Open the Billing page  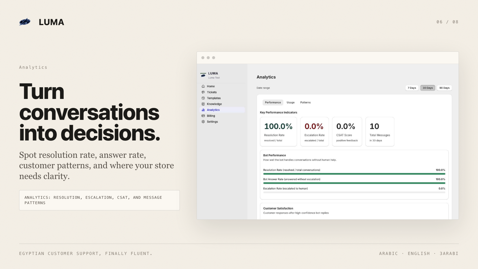point(222,116)
